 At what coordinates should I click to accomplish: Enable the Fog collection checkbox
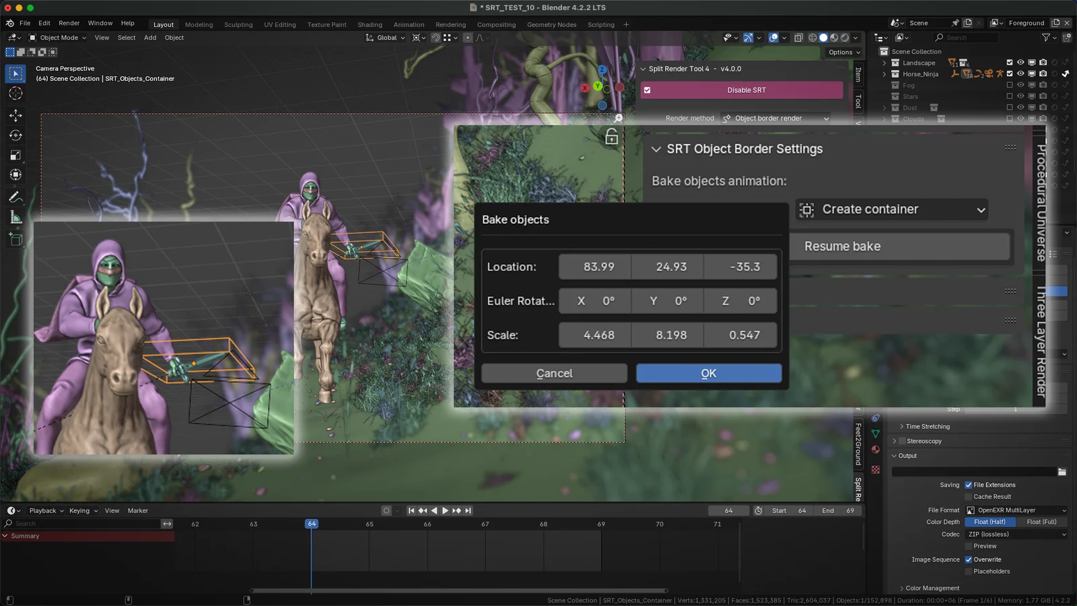tap(1010, 86)
